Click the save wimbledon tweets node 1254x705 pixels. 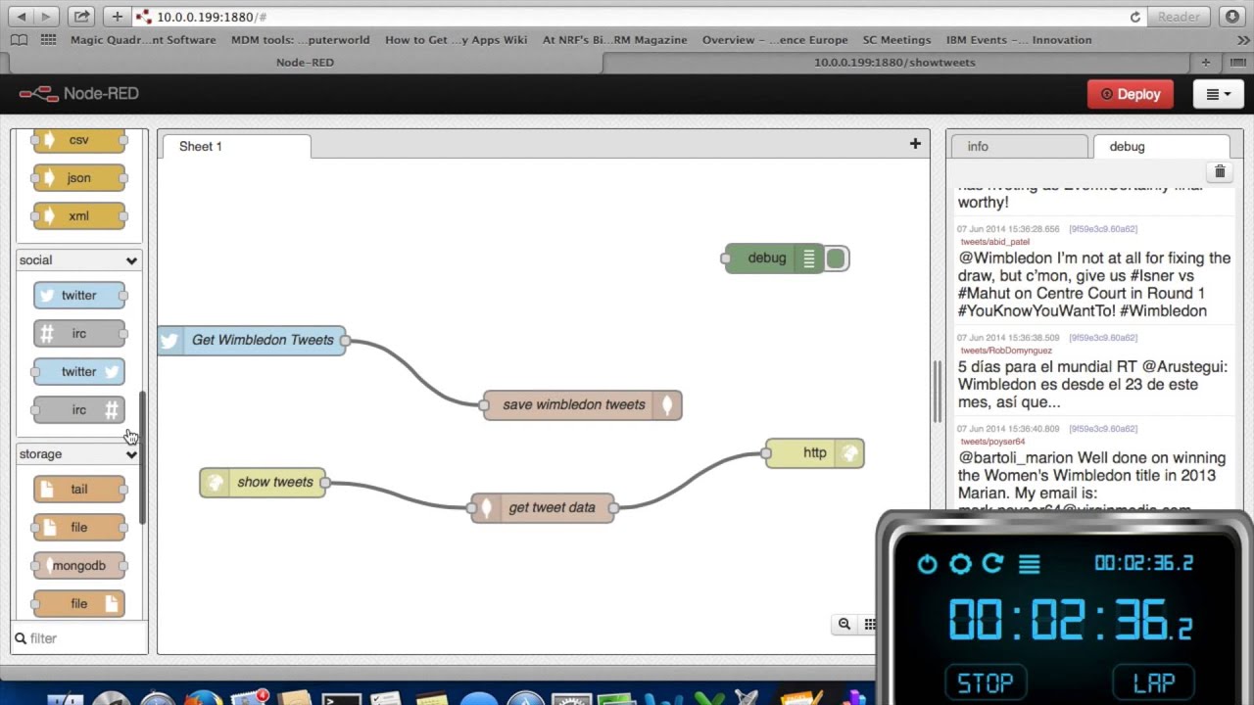[583, 404]
